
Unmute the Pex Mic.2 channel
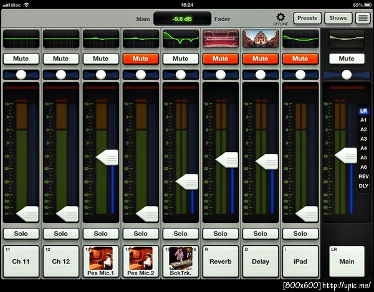[x=141, y=59]
